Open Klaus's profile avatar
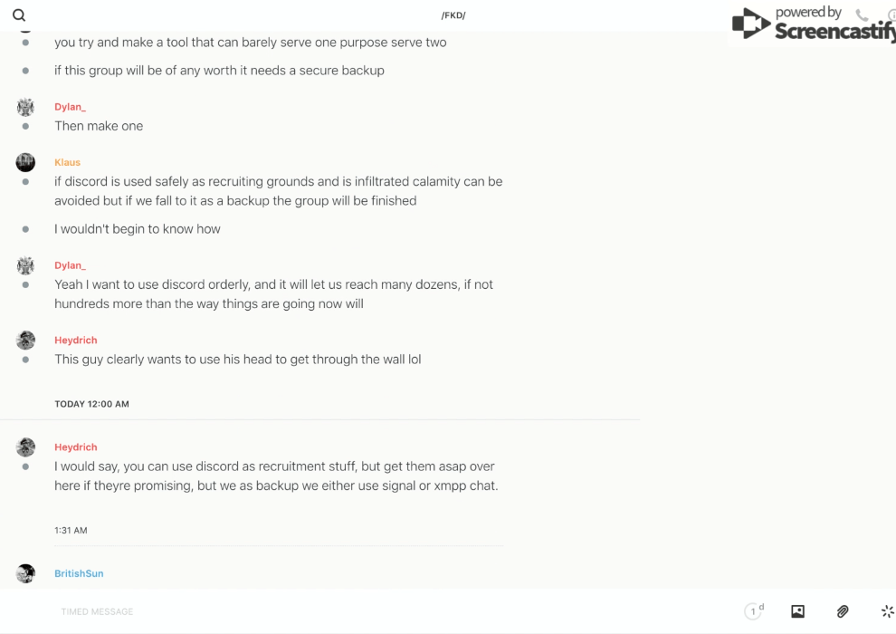Viewport: 896px width, 634px height. [x=25, y=162]
